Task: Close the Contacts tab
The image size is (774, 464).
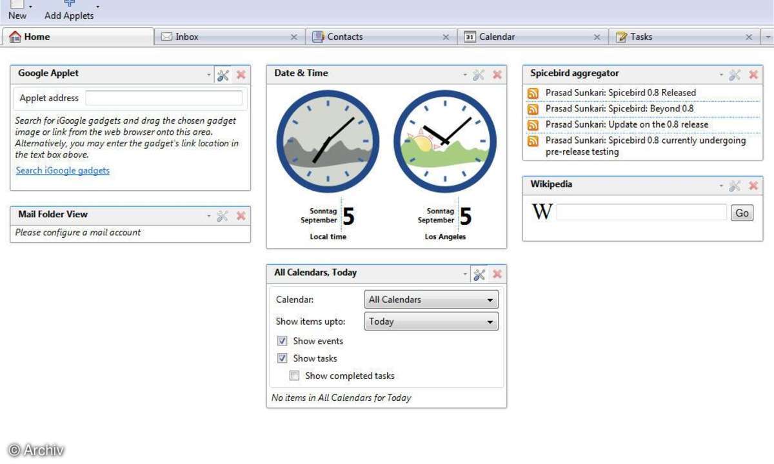Action: [446, 37]
